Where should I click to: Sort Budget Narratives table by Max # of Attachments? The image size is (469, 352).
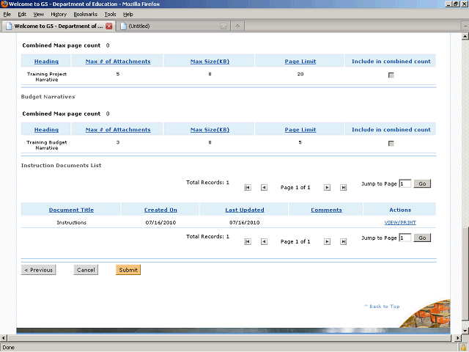pyautogui.click(x=118, y=130)
